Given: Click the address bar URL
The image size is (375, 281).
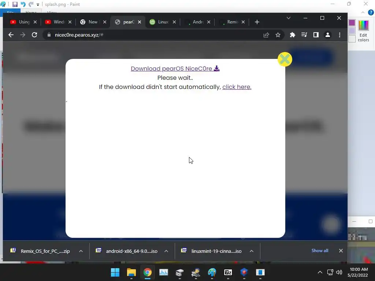Looking at the screenshot, I should (79, 35).
